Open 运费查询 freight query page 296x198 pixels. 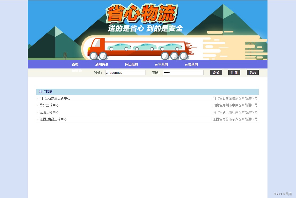coord(191,64)
